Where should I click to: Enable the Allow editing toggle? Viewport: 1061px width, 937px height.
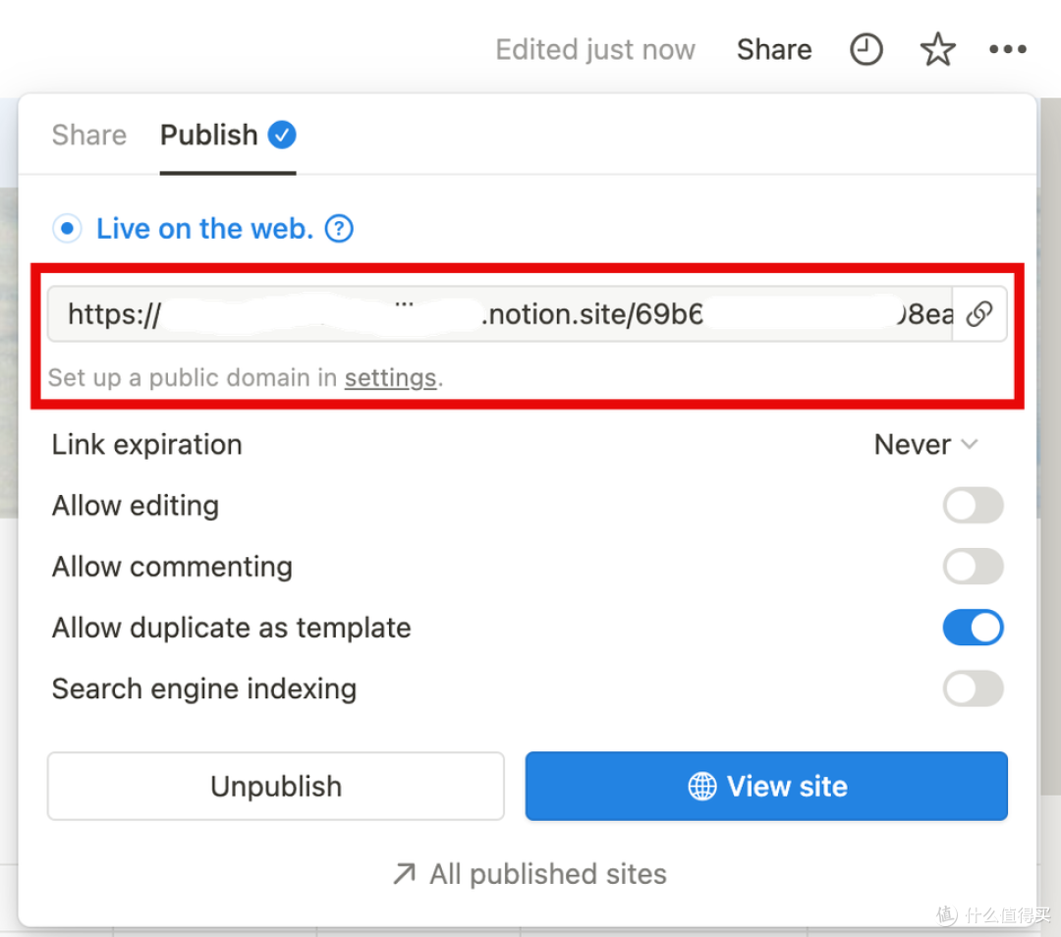[973, 506]
